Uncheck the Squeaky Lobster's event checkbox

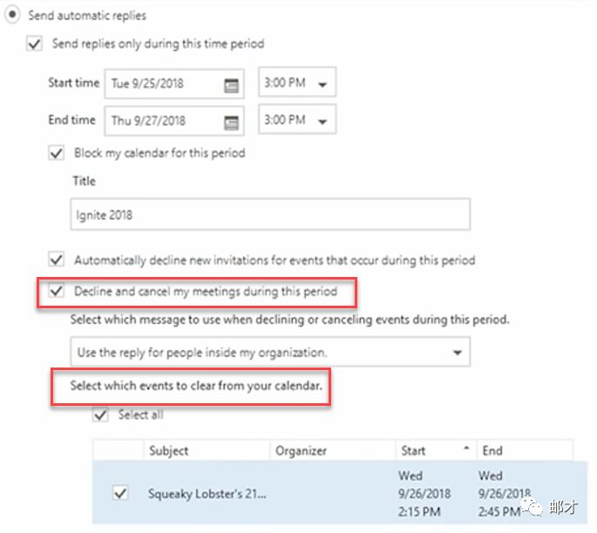pyautogui.click(x=121, y=494)
